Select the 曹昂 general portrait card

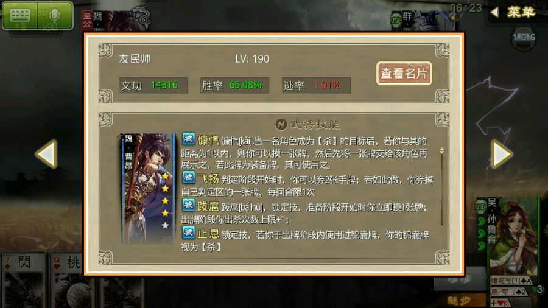[x=148, y=188]
